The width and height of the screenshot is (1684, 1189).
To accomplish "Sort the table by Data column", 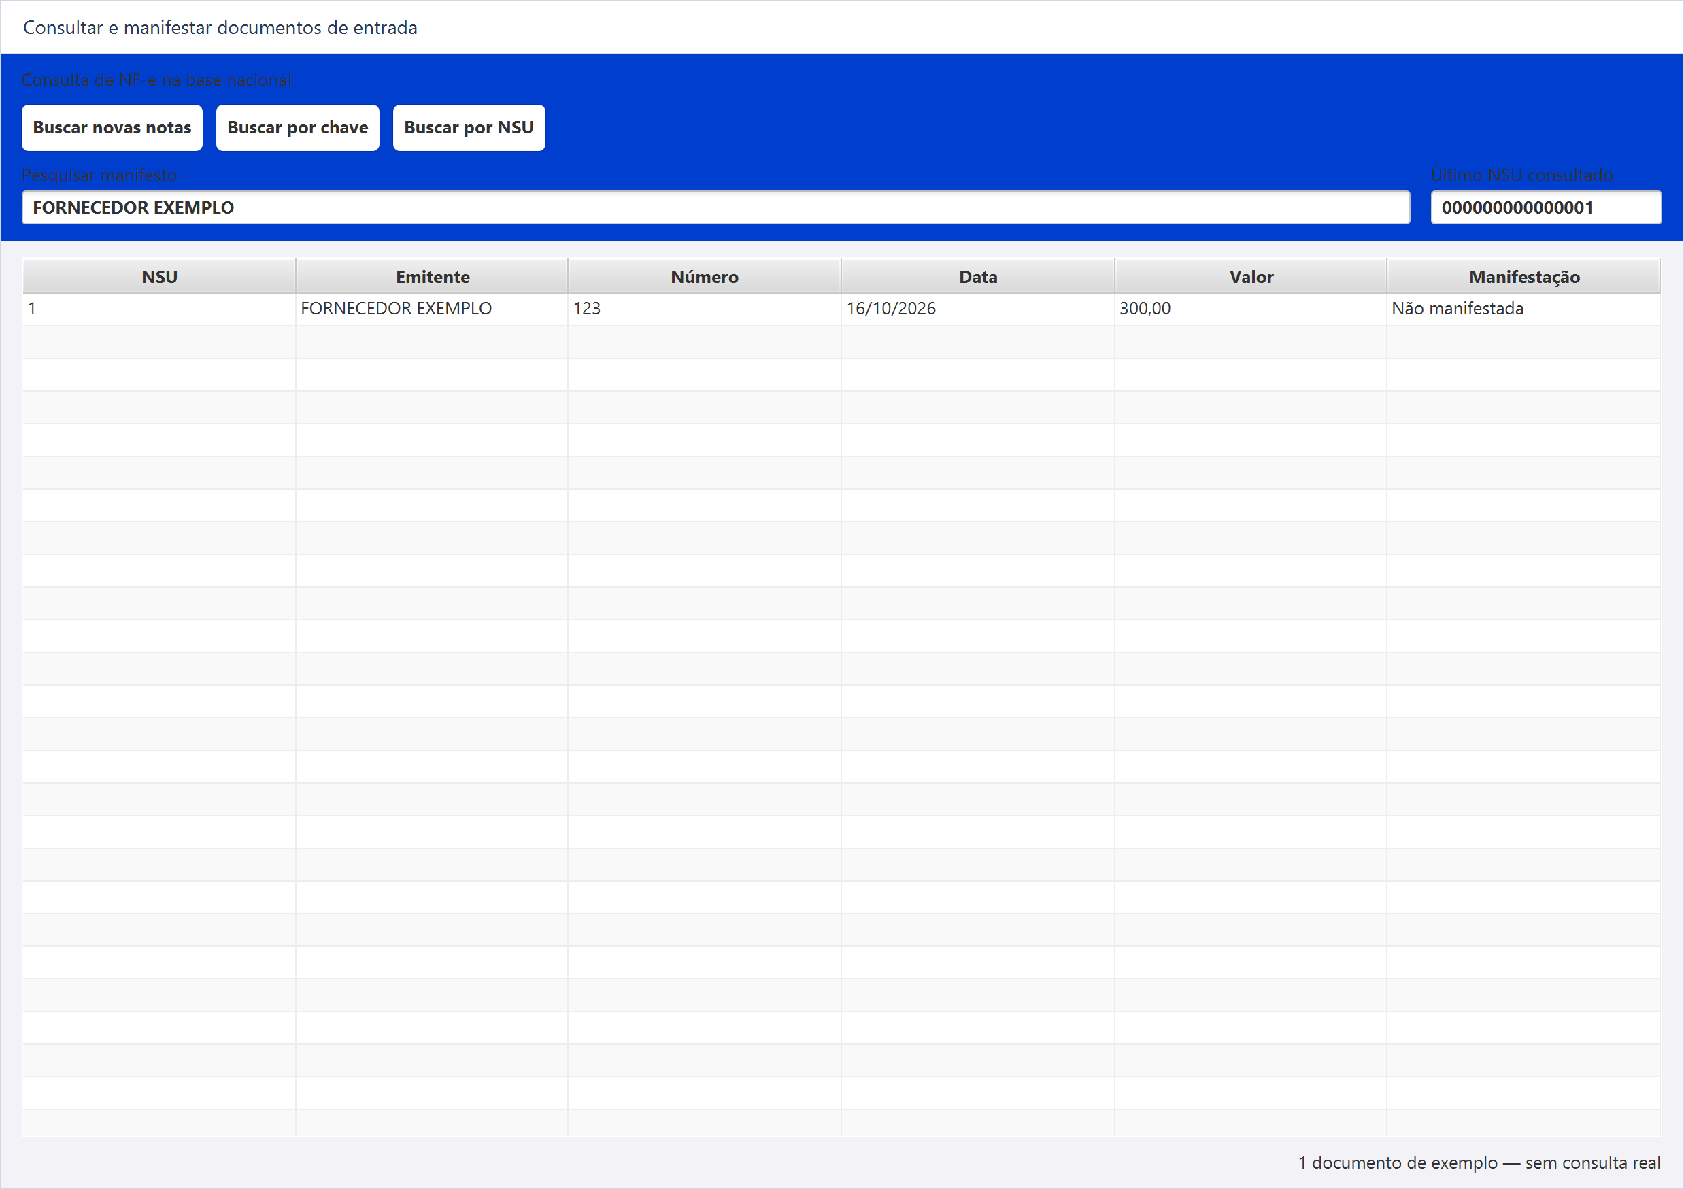I will (978, 277).
